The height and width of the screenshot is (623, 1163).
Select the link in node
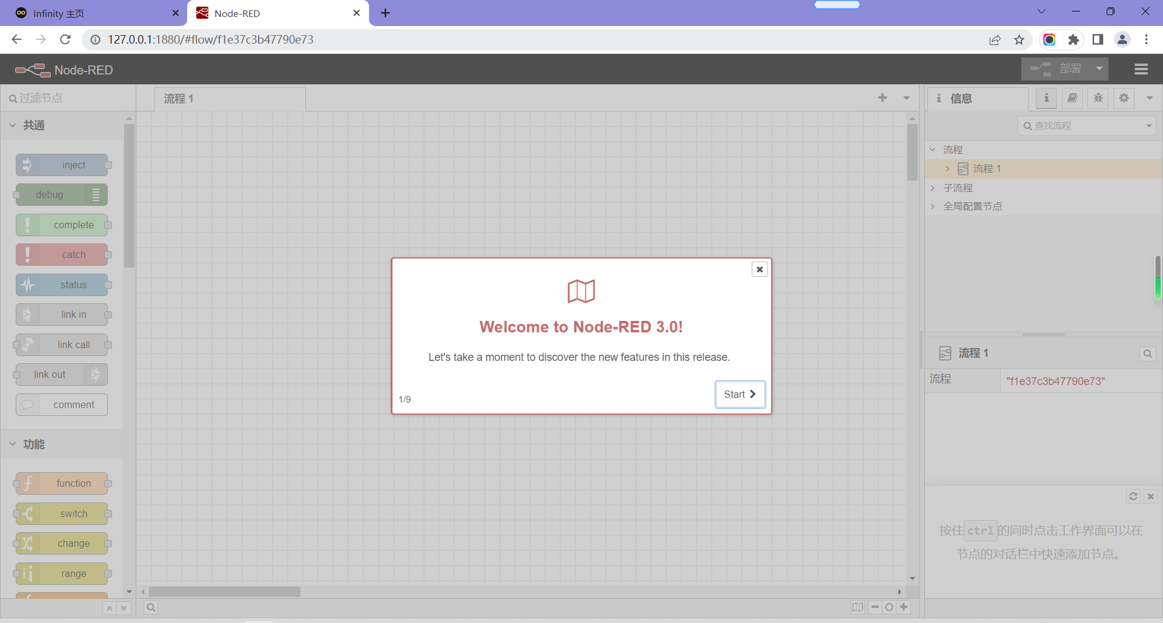click(62, 315)
